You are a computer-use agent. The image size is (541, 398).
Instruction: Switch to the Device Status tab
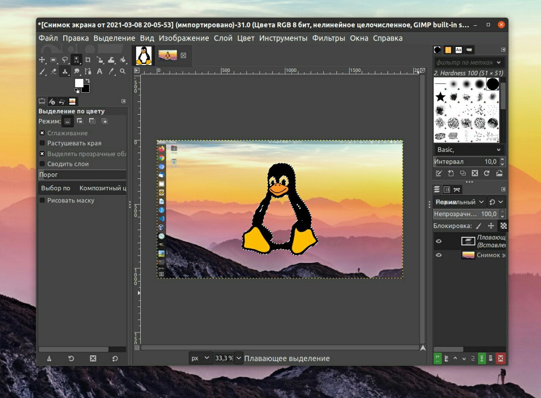tap(52, 101)
